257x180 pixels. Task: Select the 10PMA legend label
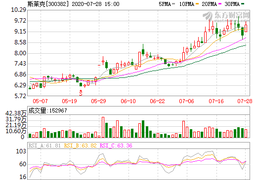pos(187,4)
